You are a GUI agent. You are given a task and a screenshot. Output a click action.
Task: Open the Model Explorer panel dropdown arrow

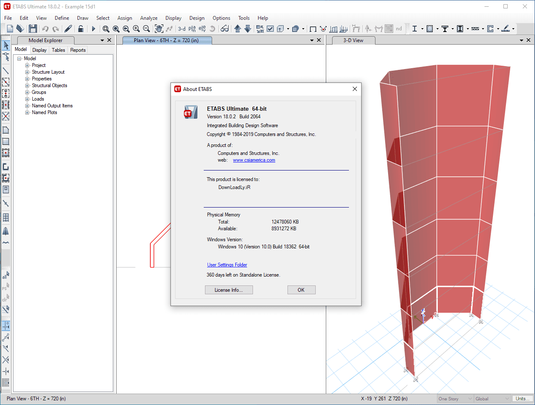tap(102, 40)
